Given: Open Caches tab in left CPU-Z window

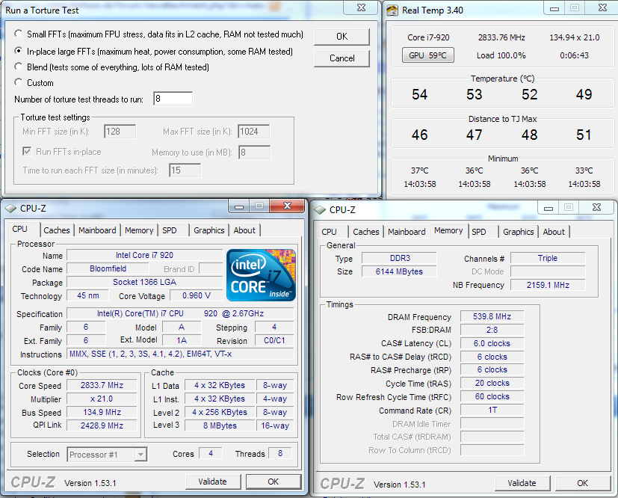Looking at the screenshot, I should click(57, 230).
